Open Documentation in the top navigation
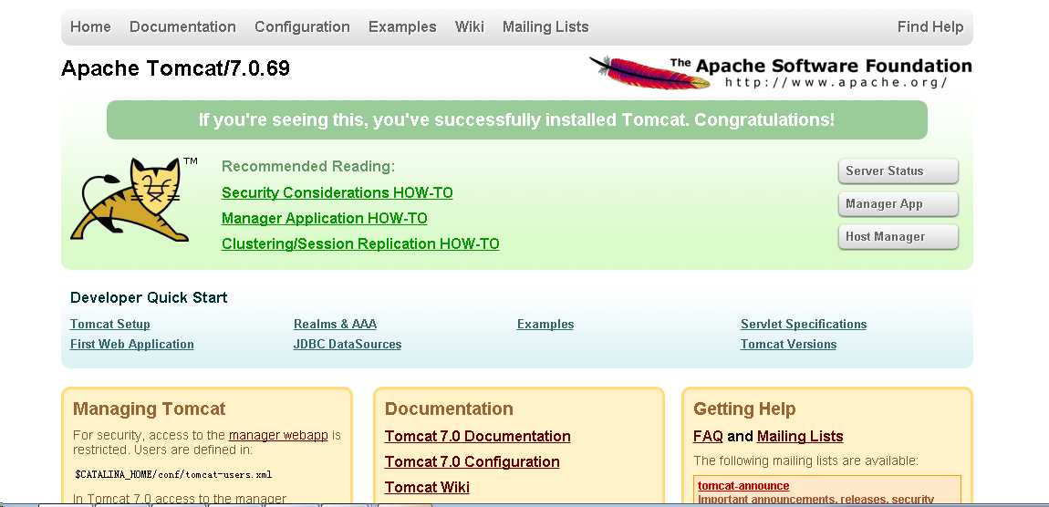This screenshot has width=1049, height=507. (182, 26)
